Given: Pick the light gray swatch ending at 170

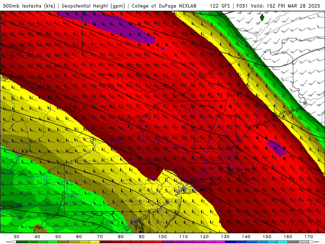Looking at the screenshot, I should (303, 242).
